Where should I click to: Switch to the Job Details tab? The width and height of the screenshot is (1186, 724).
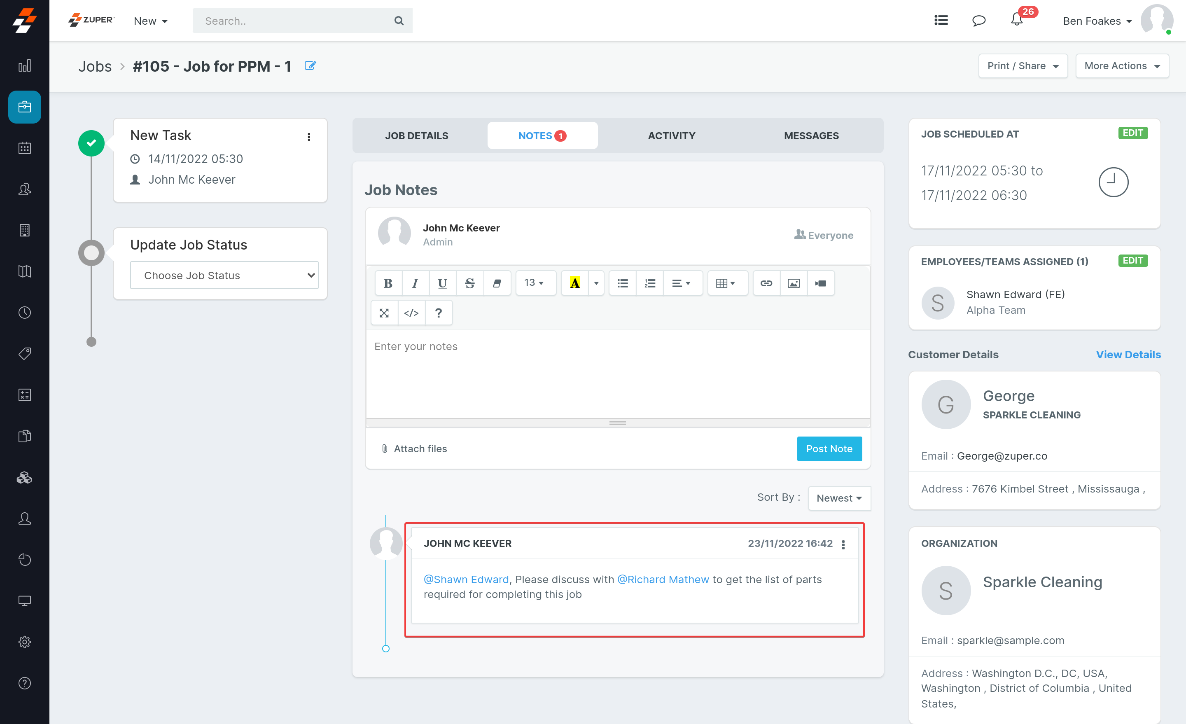[416, 136]
